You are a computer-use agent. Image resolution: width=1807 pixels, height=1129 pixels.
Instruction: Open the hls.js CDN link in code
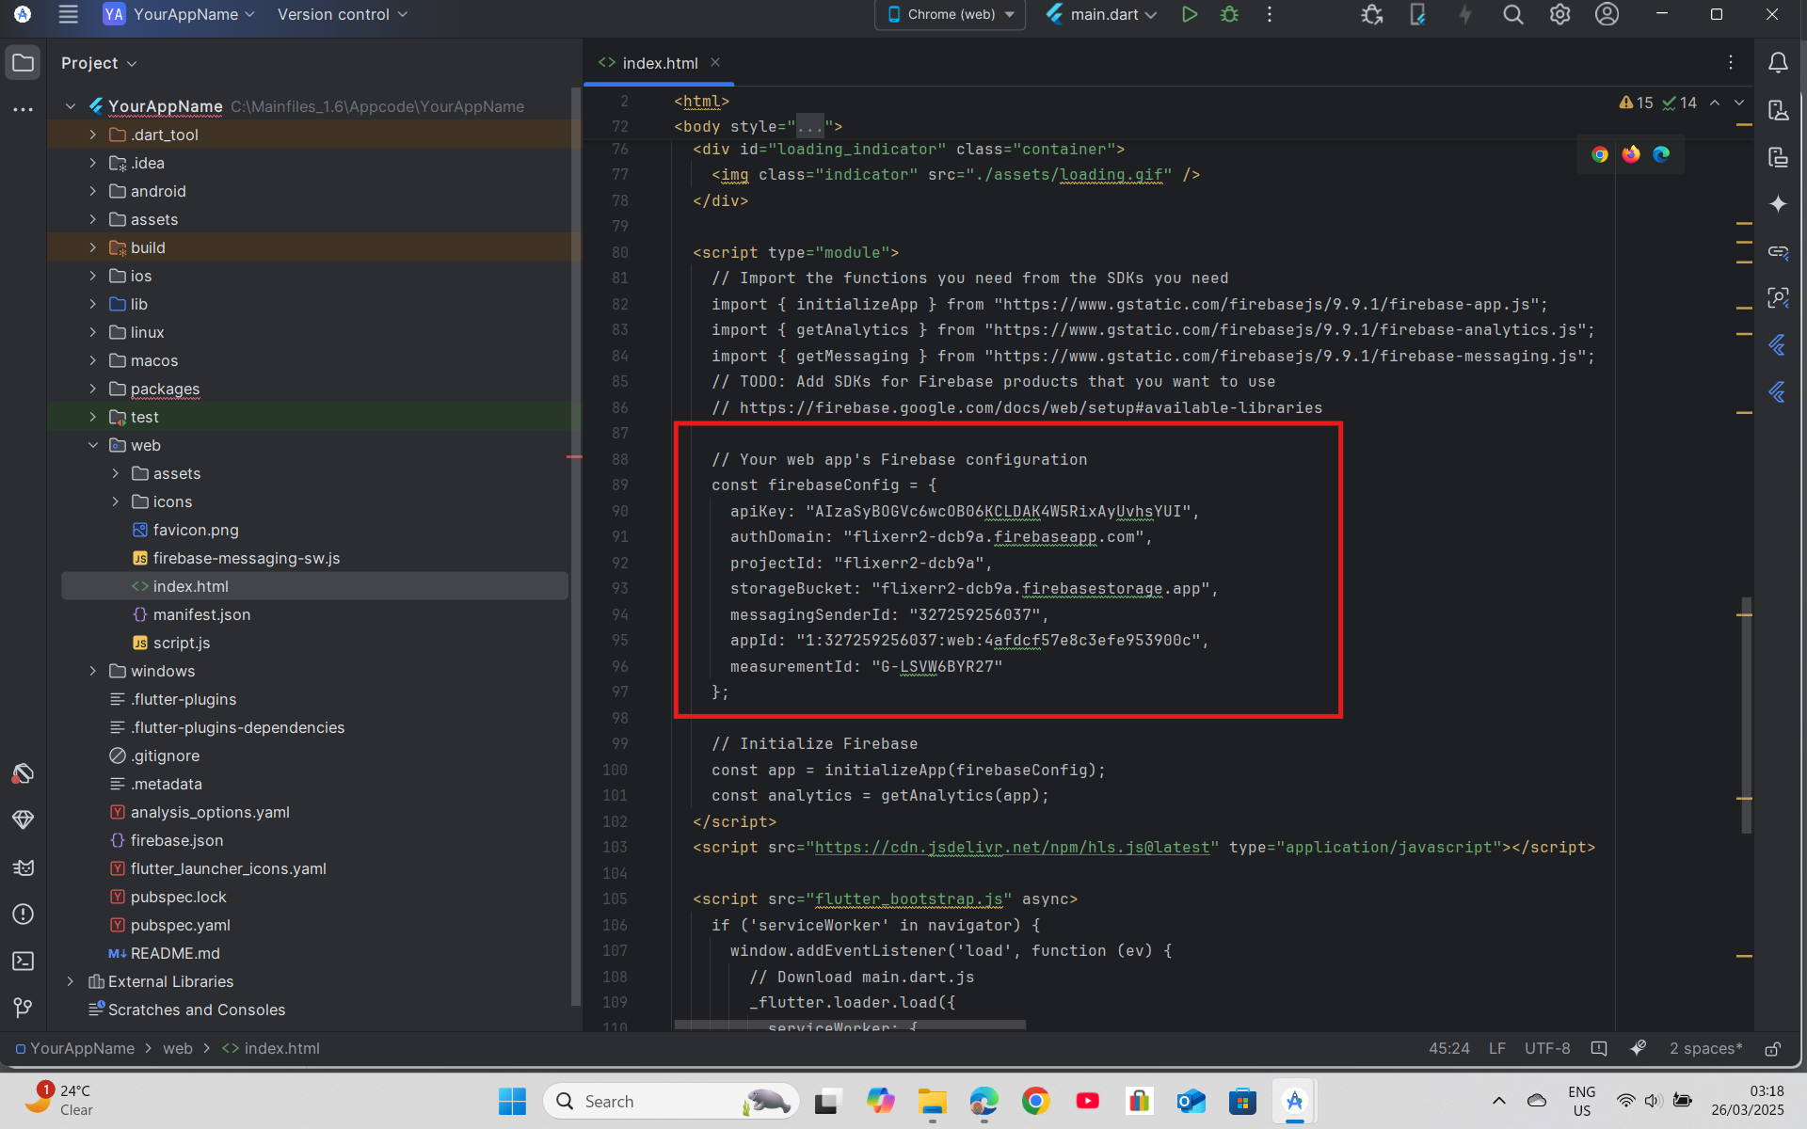[x=1012, y=848]
